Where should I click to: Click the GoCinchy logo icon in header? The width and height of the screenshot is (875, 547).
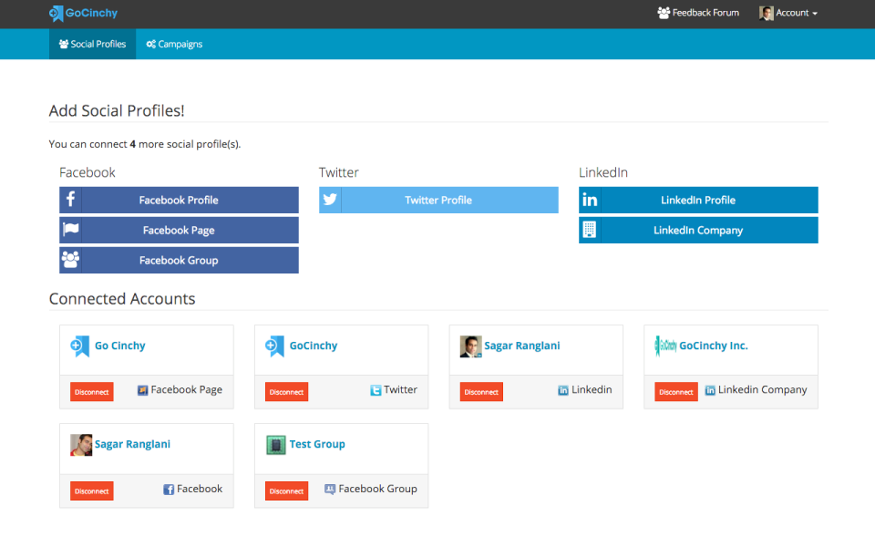click(56, 13)
